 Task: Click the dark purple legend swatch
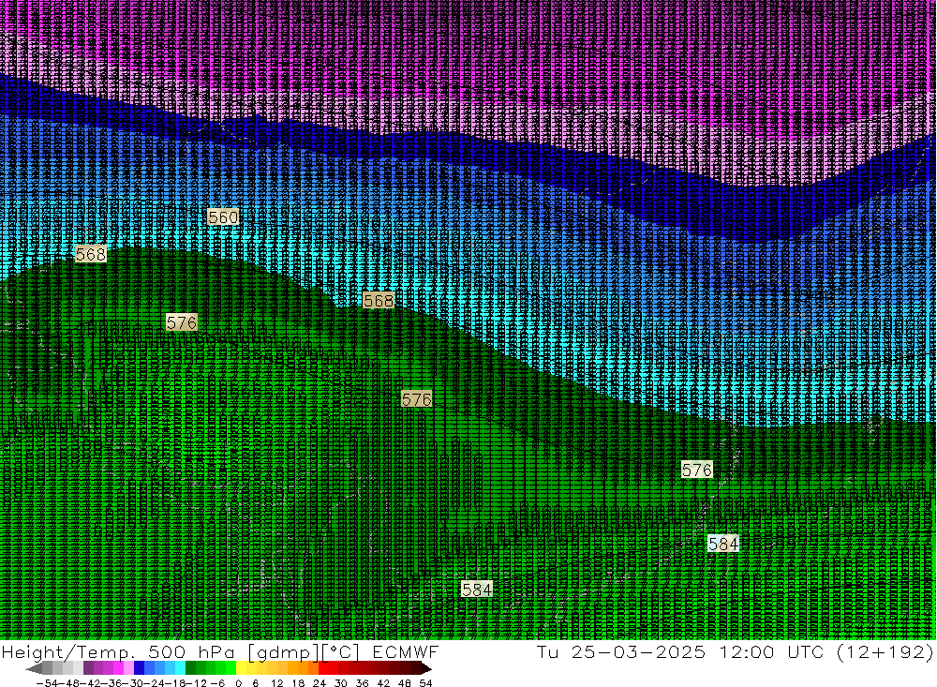88,668
